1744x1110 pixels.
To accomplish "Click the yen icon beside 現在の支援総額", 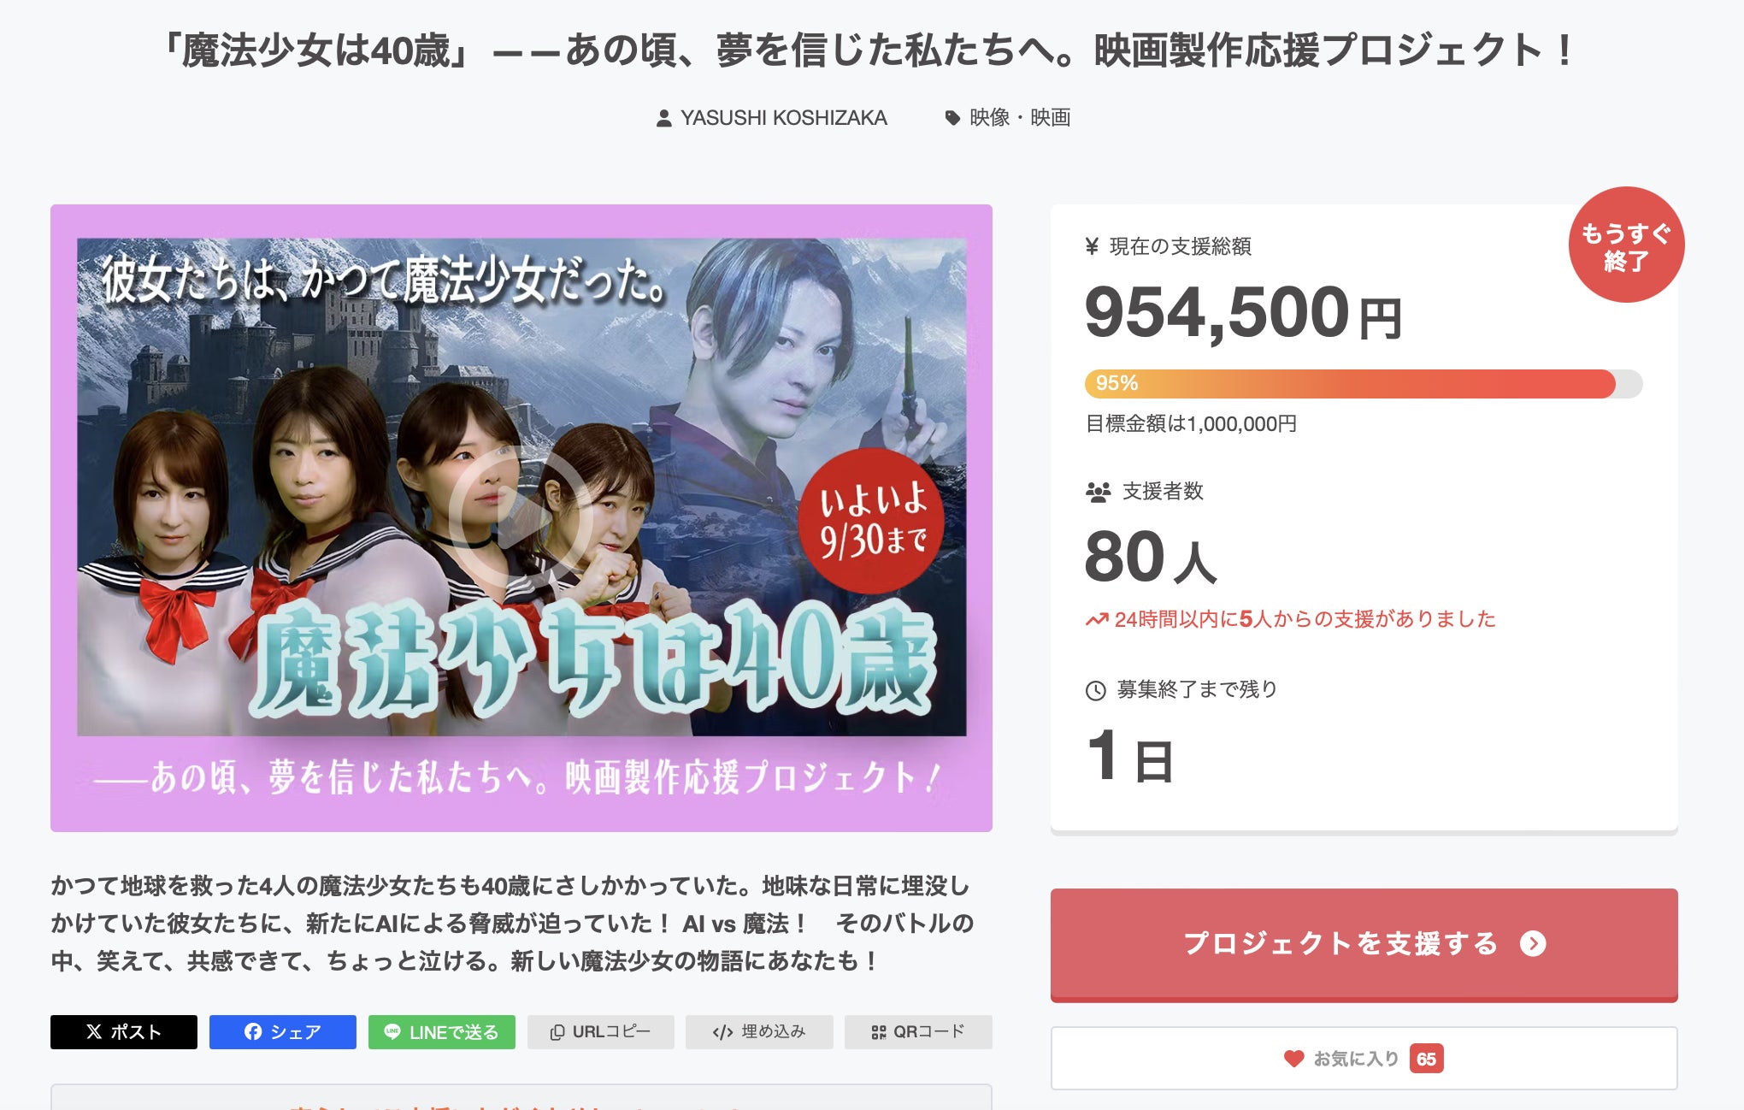I will (1092, 247).
